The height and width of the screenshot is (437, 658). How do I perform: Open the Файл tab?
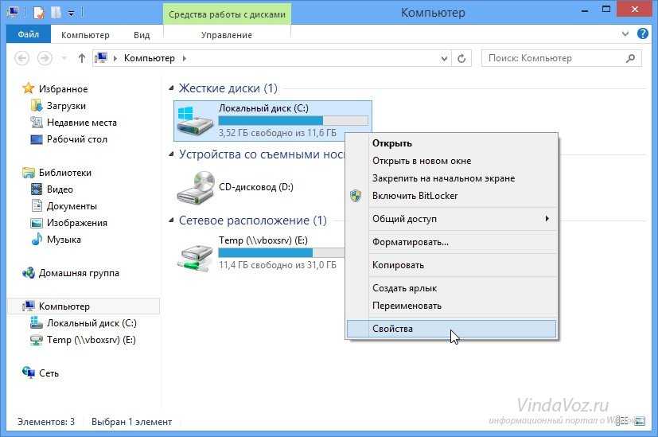[28, 34]
